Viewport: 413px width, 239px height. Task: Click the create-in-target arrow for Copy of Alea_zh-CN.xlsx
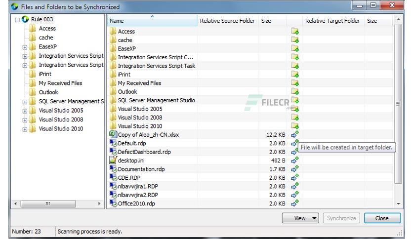[x=295, y=134]
